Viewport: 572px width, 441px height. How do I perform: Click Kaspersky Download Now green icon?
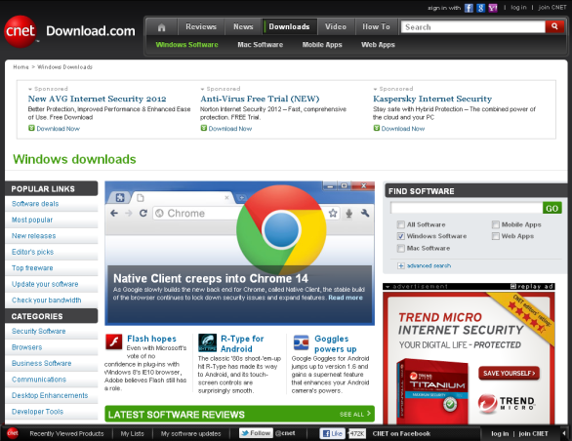pyautogui.click(x=377, y=128)
